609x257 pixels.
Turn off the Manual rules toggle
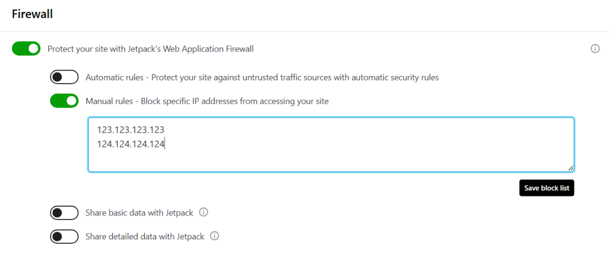[64, 101]
